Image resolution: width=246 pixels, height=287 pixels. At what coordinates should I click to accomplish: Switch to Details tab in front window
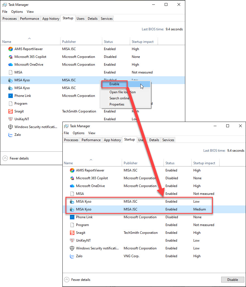(154, 140)
